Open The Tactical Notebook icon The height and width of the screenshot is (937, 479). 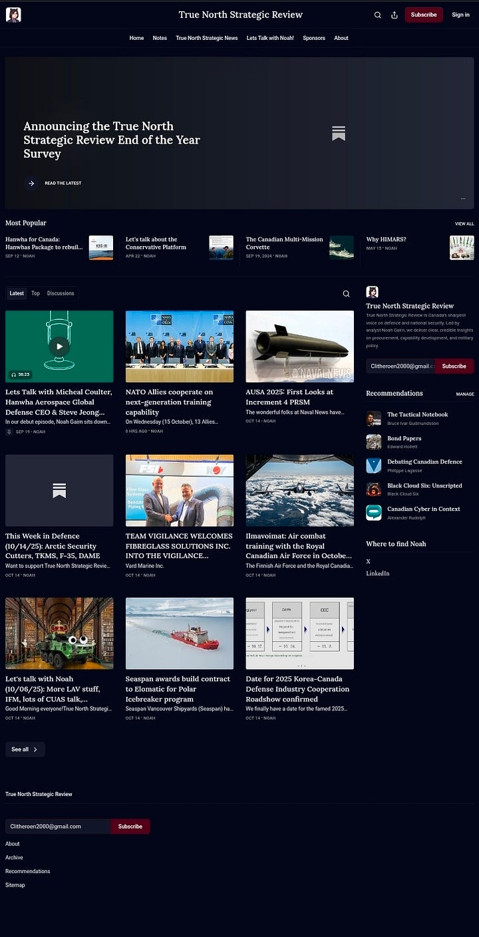374,418
